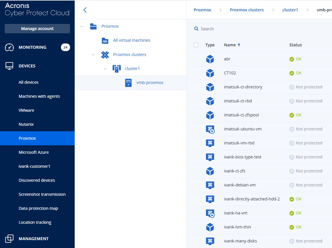Screen dimensions: 332x248
Task: Click OK status of ivank-lvm-thin
Action: coord(296,227)
